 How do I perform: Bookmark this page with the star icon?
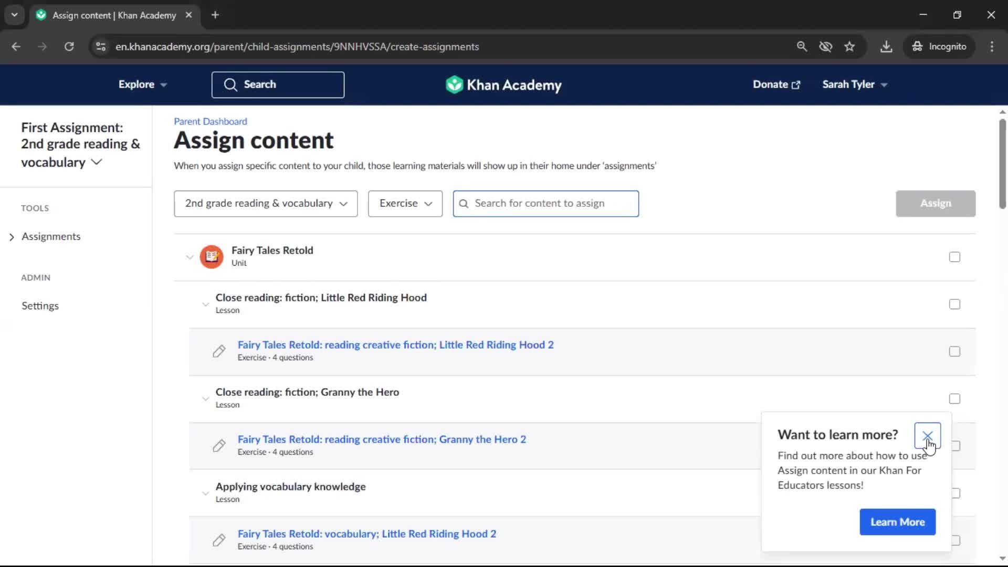tap(849, 47)
